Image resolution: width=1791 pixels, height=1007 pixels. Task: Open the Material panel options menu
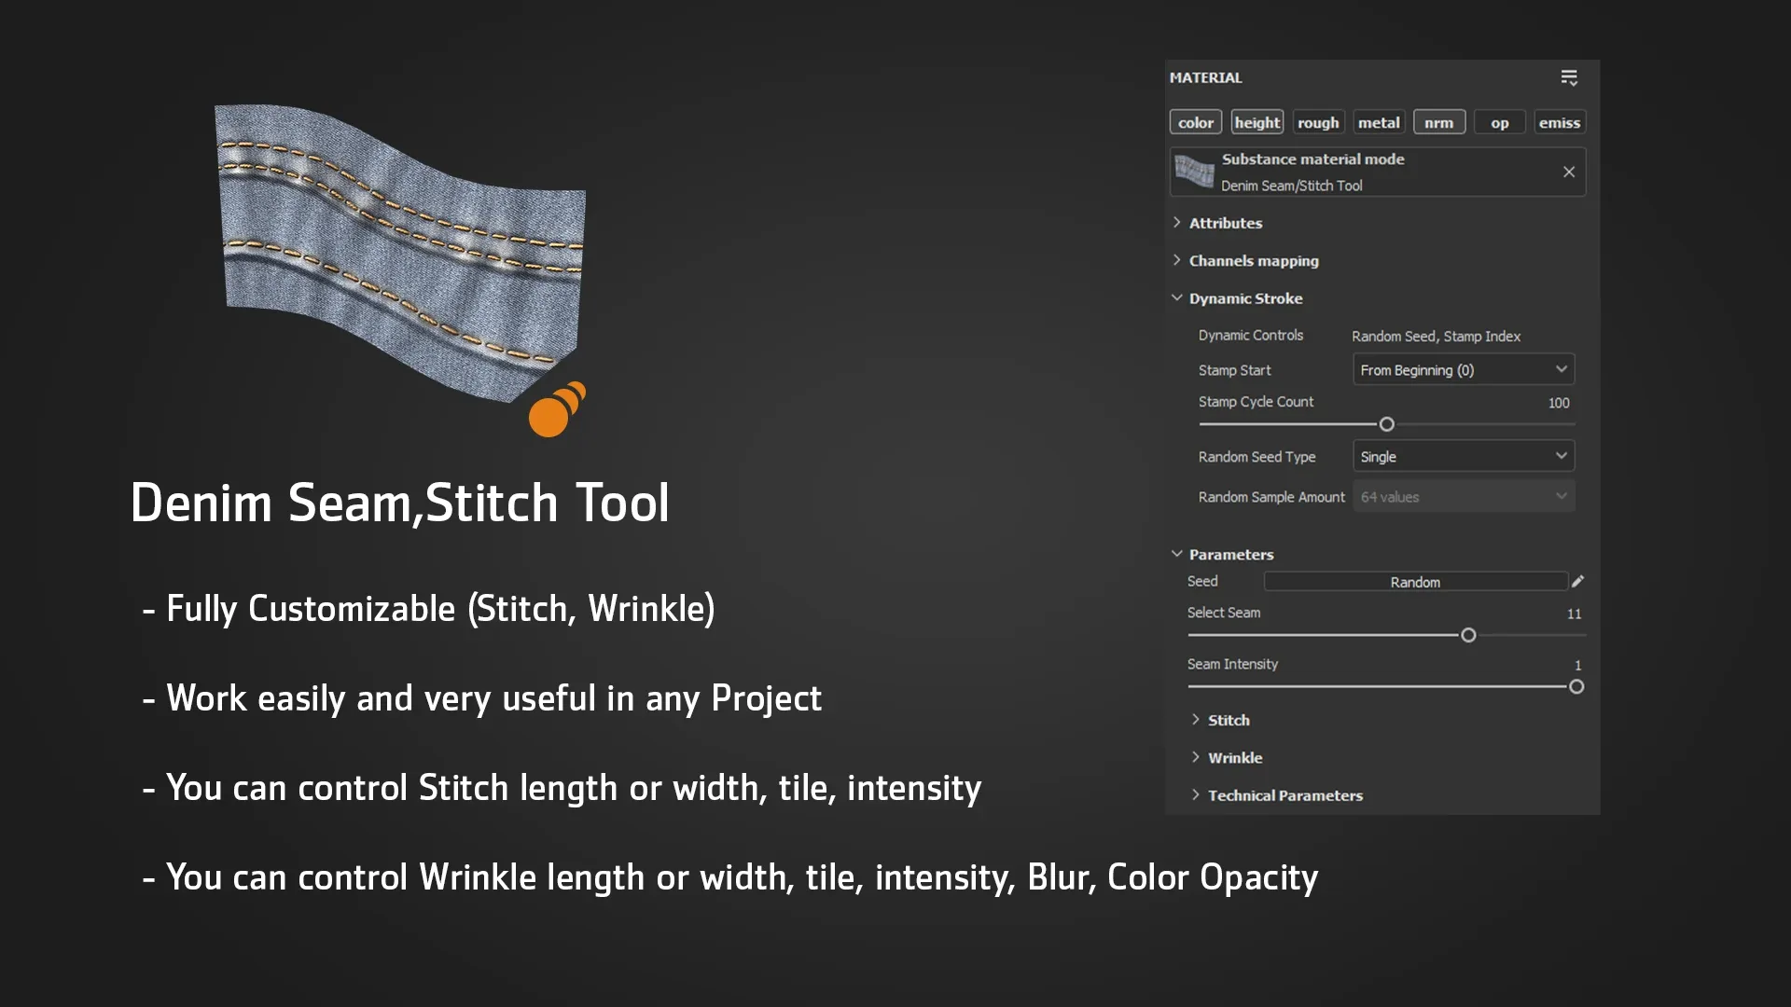(1569, 77)
